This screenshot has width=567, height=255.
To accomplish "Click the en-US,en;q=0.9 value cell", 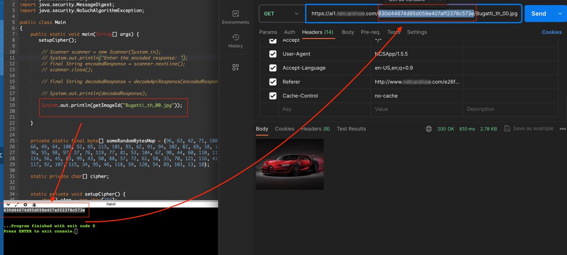I will tap(417, 68).
